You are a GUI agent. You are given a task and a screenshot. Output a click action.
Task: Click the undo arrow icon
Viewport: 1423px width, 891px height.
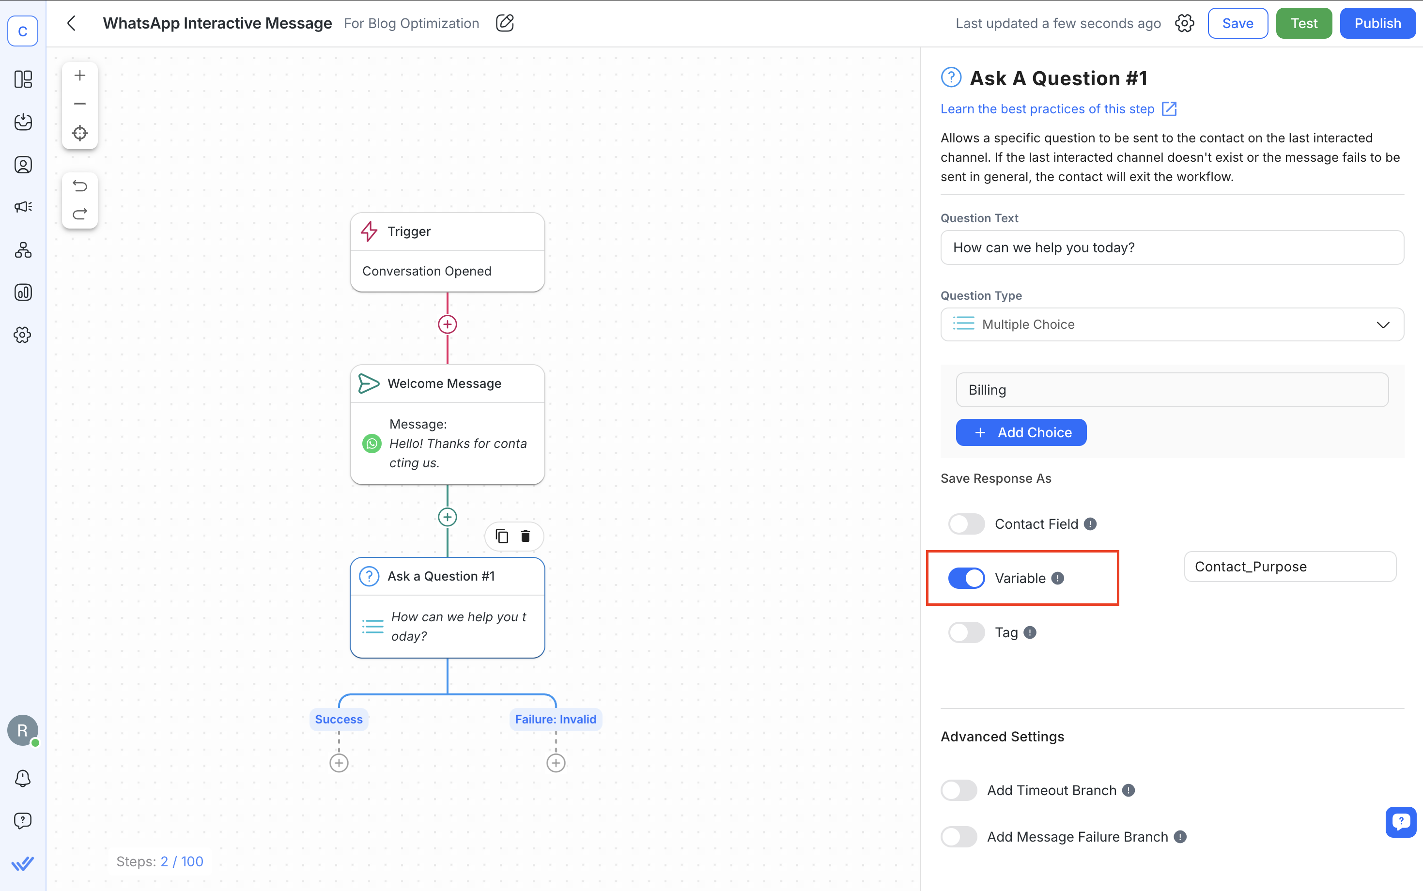[79, 186]
